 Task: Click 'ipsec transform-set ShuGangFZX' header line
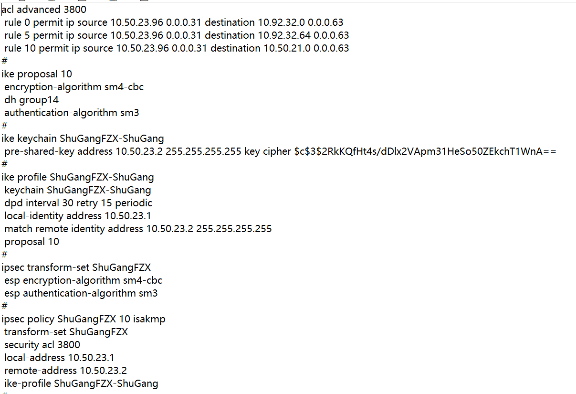pyautogui.click(x=76, y=267)
